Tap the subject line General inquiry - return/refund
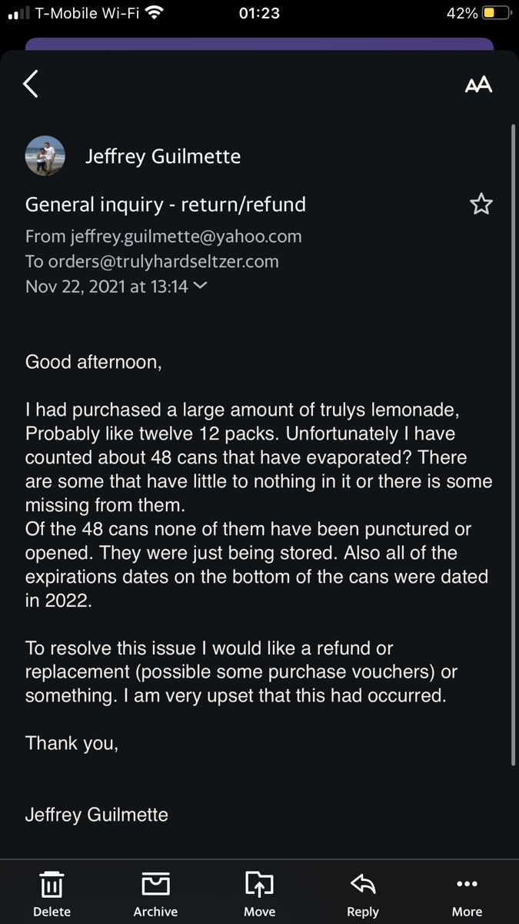519x924 pixels. 165,204
